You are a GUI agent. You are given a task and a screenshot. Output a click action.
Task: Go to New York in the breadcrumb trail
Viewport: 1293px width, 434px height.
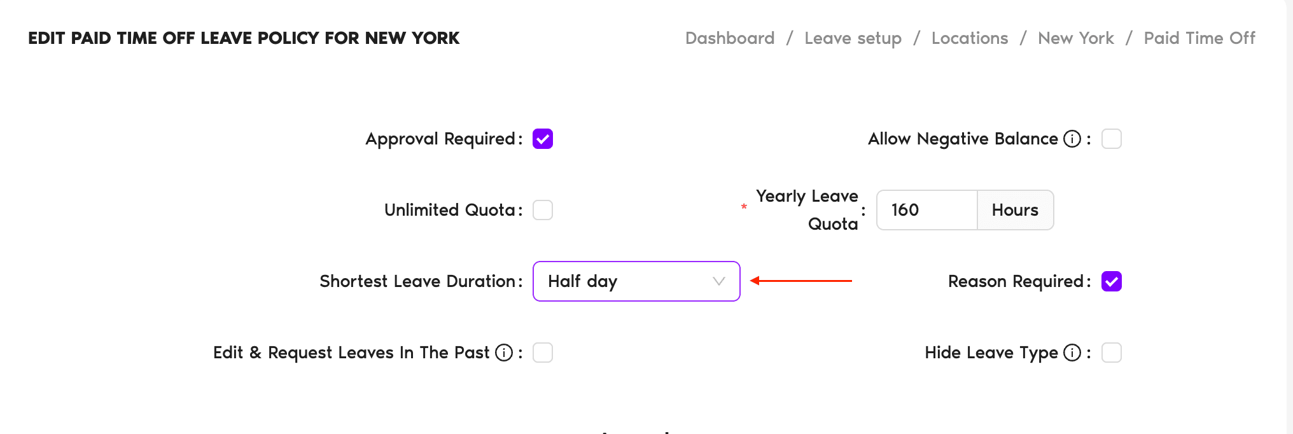1075,38
